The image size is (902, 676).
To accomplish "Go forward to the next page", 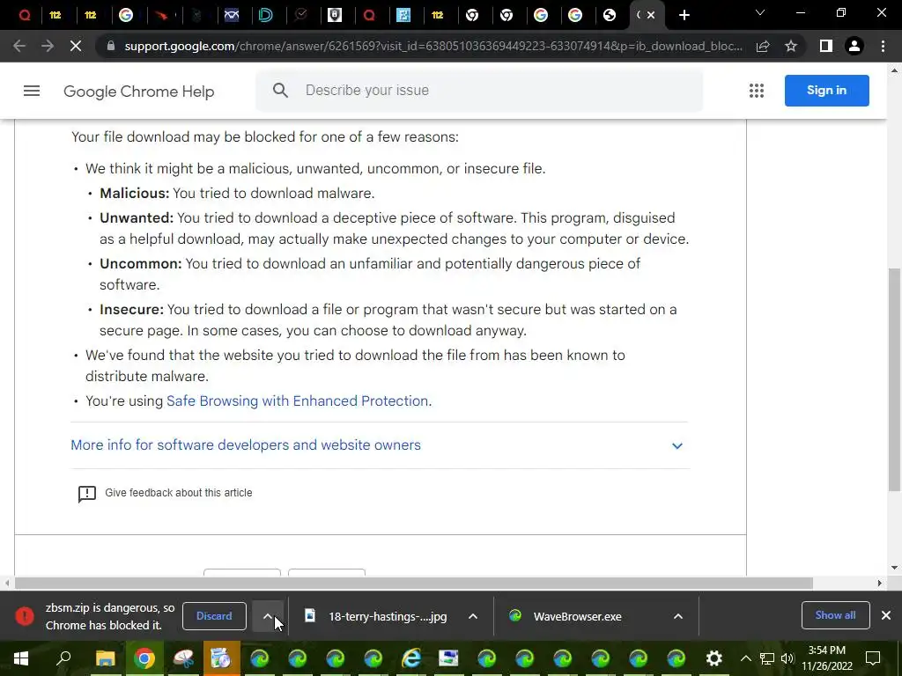I will click(48, 46).
